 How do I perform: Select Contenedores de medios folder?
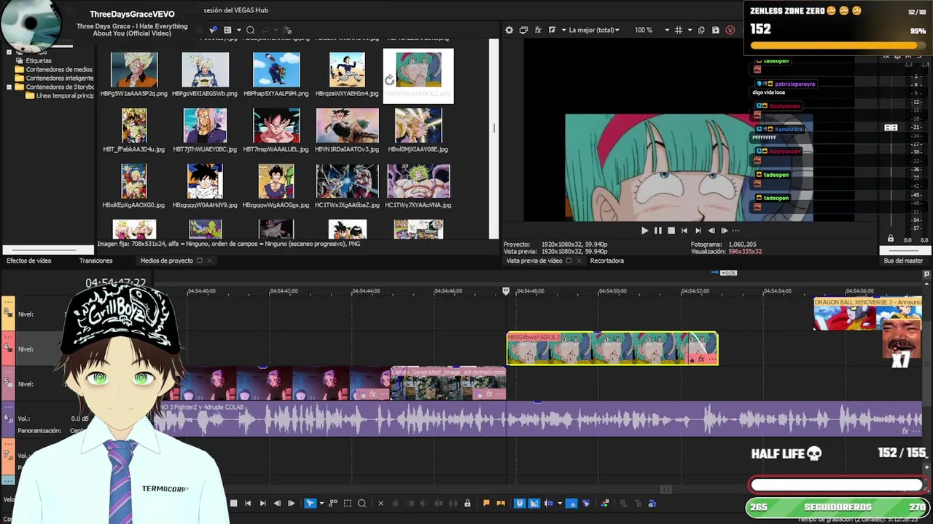(x=59, y=69)
